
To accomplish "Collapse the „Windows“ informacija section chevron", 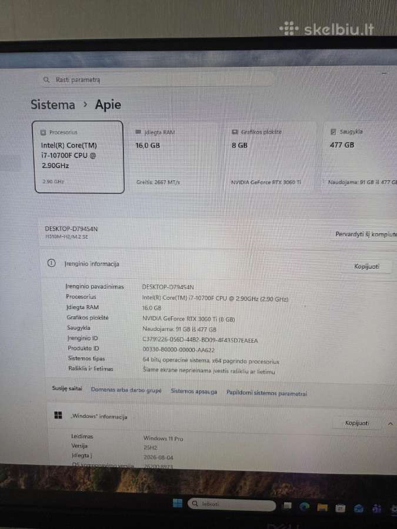I will click(391, 424).
